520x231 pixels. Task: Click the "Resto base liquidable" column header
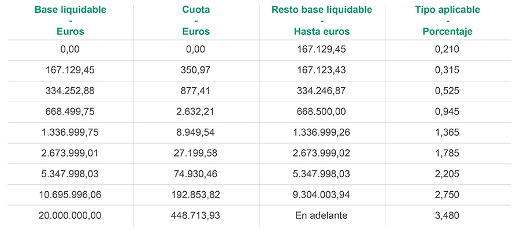click(321, 21)
